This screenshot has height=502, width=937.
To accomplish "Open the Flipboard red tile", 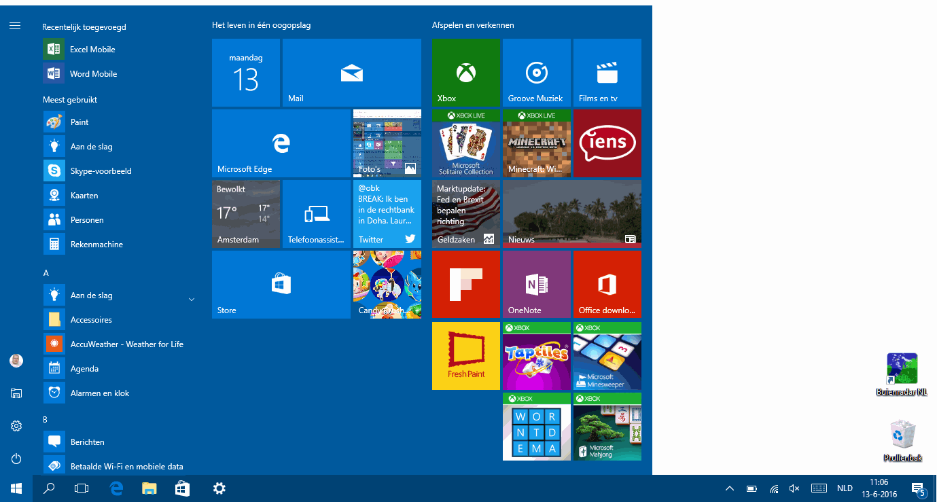I will point(466,285).
